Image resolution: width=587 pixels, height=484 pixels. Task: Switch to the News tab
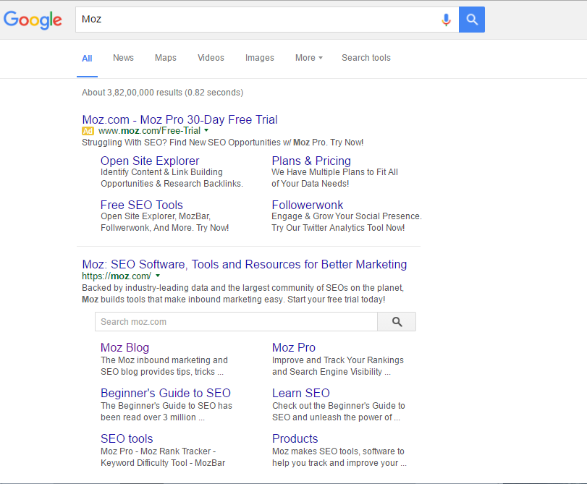123,58
